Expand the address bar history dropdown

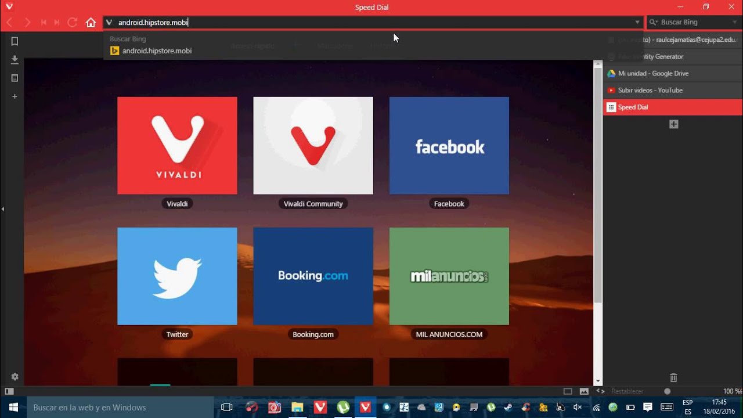pos(637,22)
